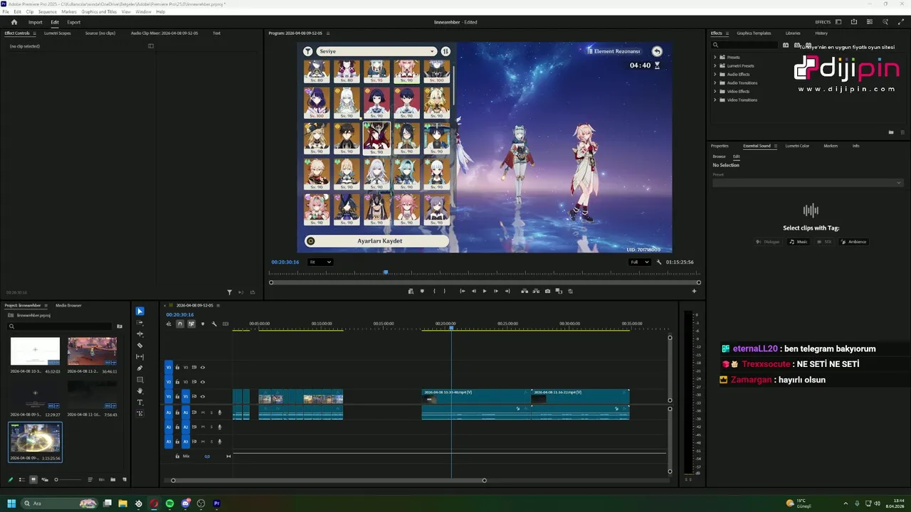Open Full playback resolution dropdown
This screenshot has width=911, height=512.
[640, 262]
